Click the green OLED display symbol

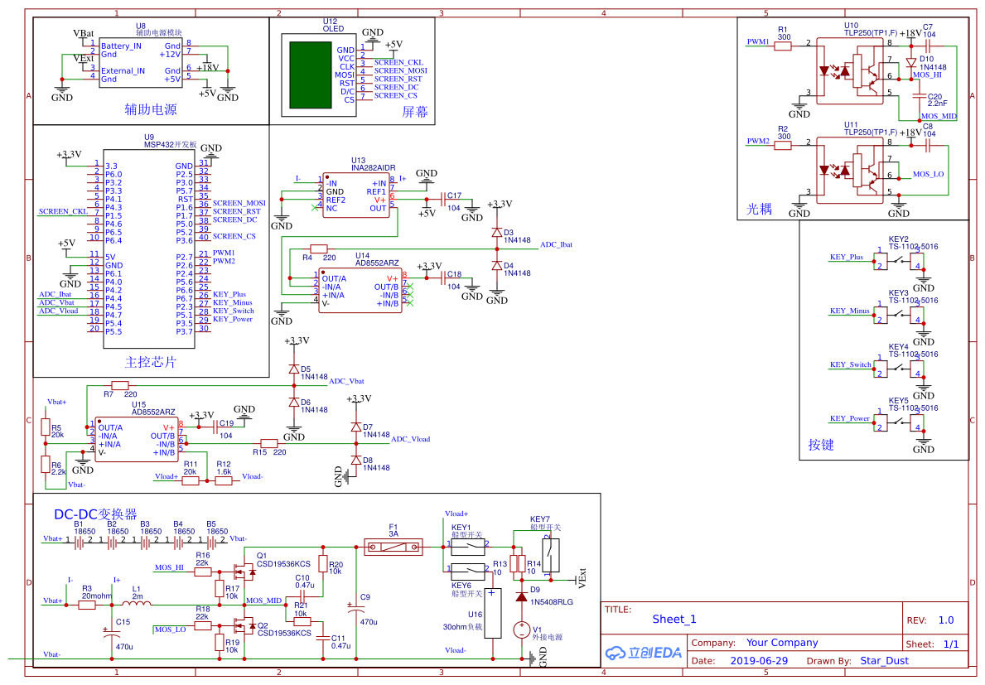309,75
